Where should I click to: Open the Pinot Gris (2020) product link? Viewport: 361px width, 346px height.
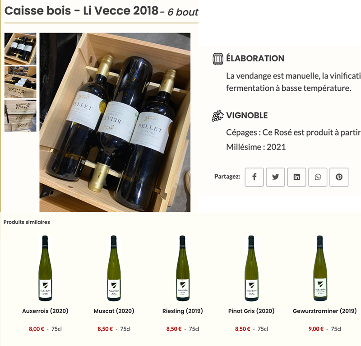[251, 311]
